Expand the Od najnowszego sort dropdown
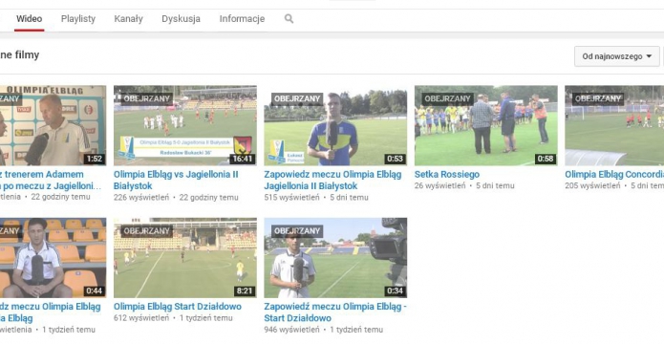The width and height of the screenshot is (664, 344). (x=616, y=56)
